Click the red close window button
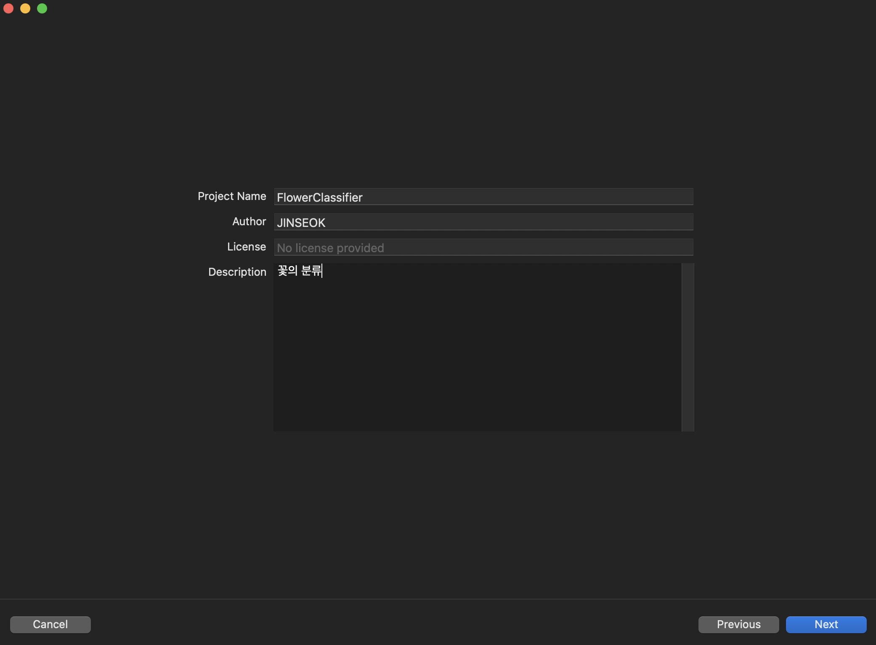The height and width of the screenshot is (645, 876). (x=8, y=8)
